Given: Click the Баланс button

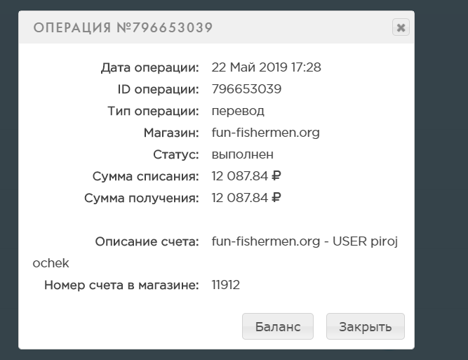Looking at the screenshot, I should (278, 326).
